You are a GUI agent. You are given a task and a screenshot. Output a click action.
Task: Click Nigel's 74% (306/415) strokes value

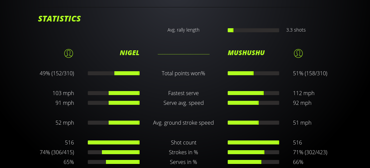(x=57, y=152)
